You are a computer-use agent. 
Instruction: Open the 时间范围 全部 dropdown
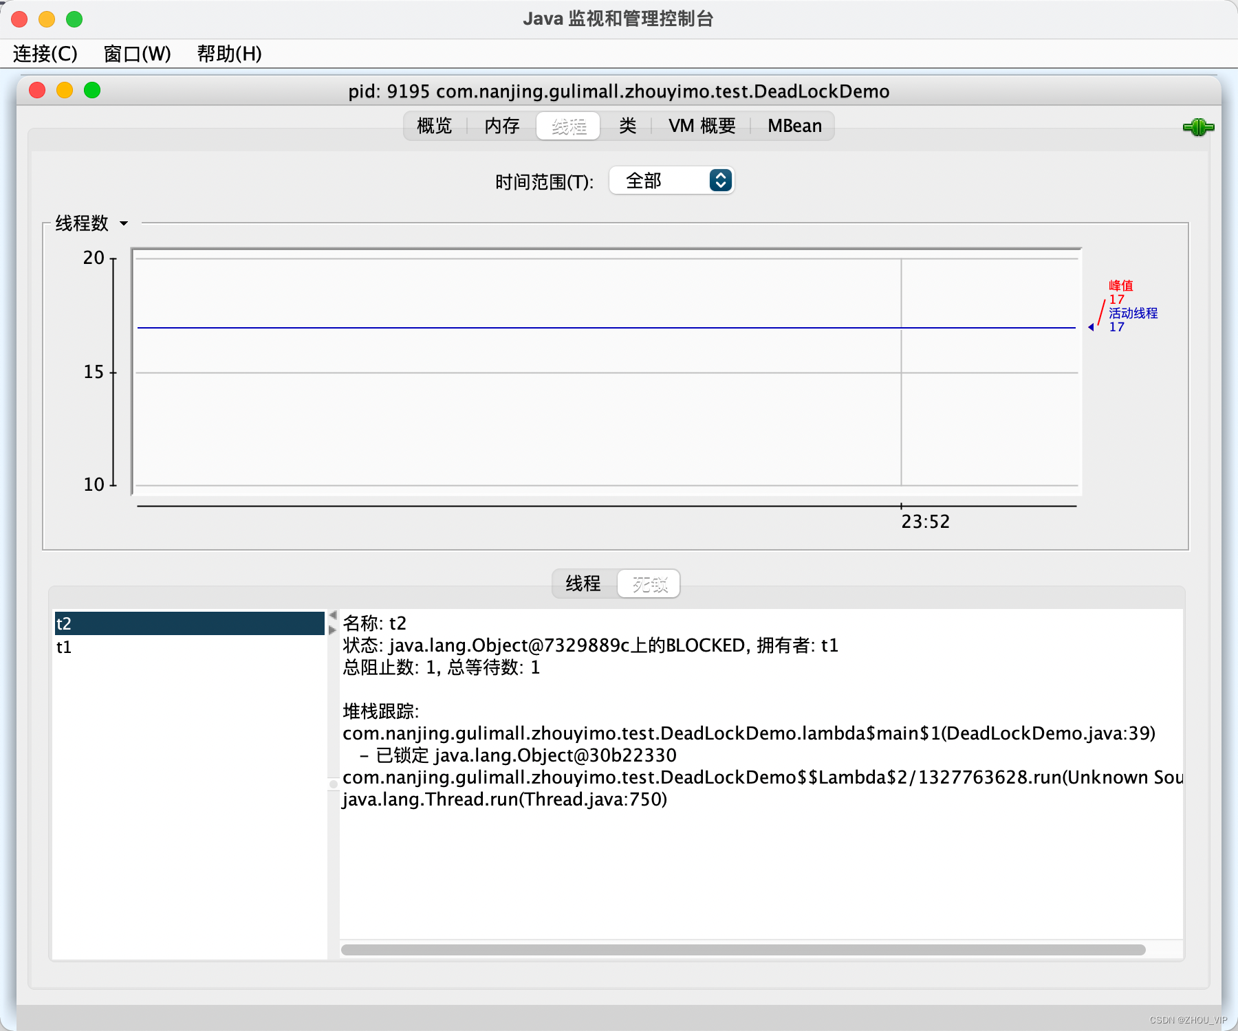point(671,181)
